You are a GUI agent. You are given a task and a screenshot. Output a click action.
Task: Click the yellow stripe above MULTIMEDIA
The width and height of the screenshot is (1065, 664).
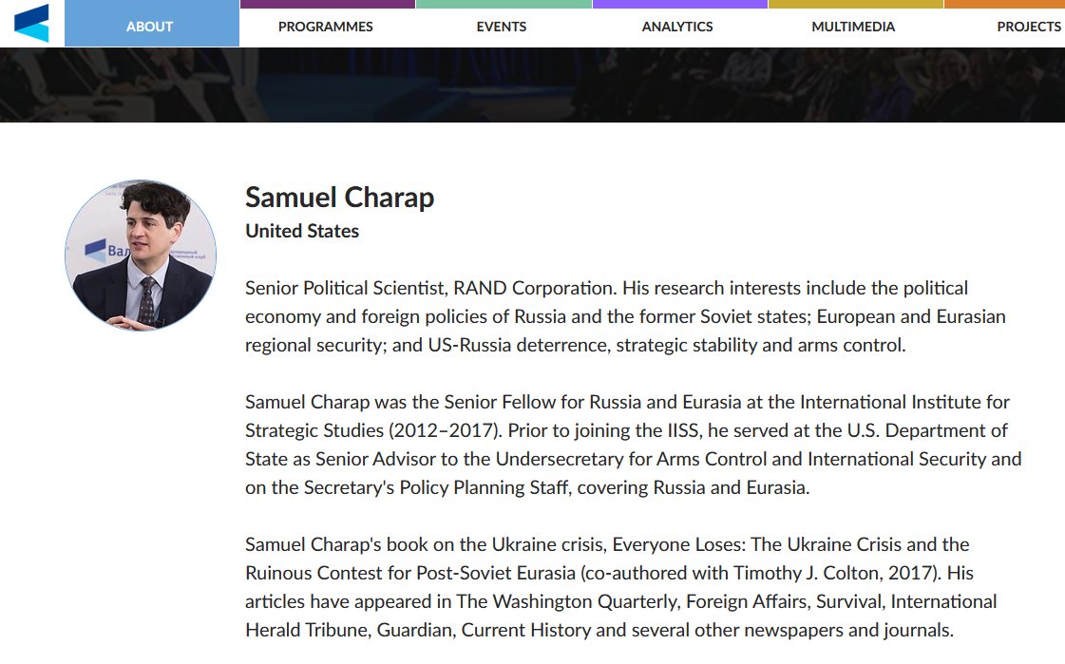pos(856,4)
